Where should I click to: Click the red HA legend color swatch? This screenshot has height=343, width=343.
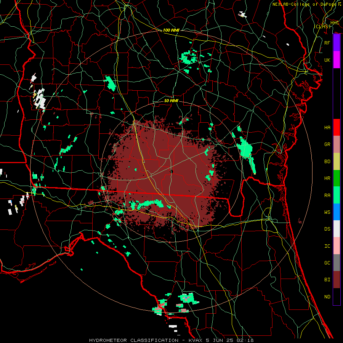337,127
